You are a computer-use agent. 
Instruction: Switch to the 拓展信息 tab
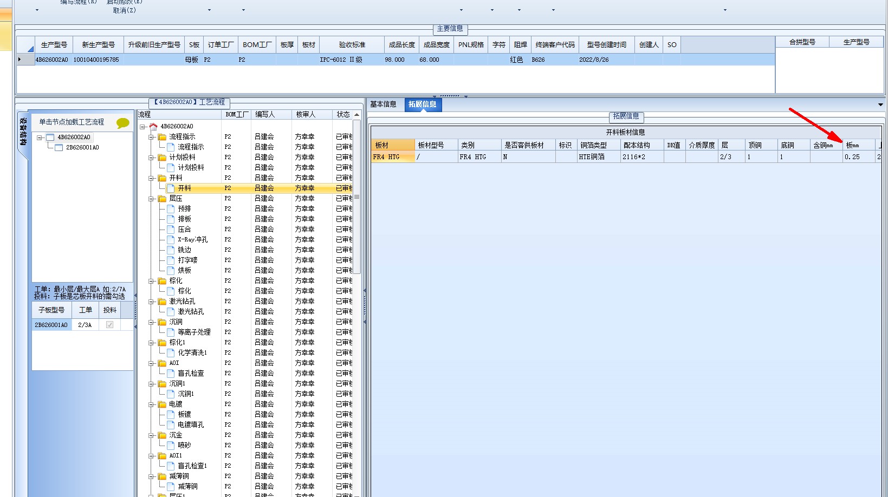423,104
